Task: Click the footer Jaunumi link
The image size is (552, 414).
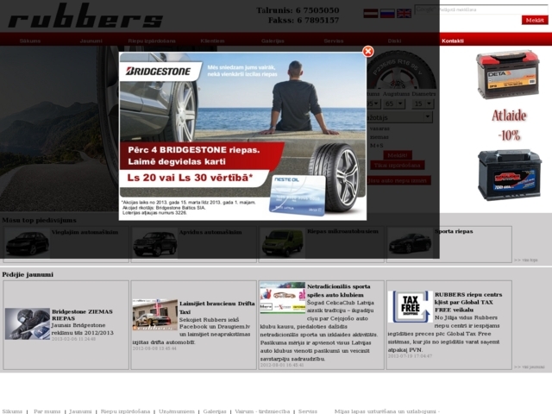Action: (80, 411)
